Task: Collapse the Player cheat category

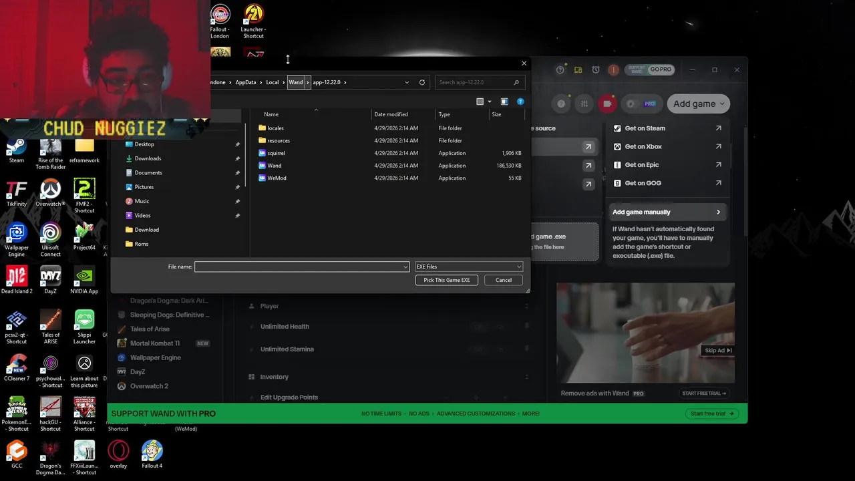Action: point(526,306)
